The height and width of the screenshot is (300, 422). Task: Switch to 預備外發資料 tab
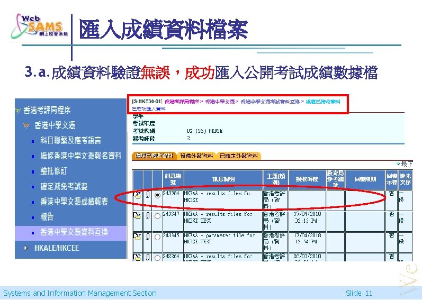point(197,156)
